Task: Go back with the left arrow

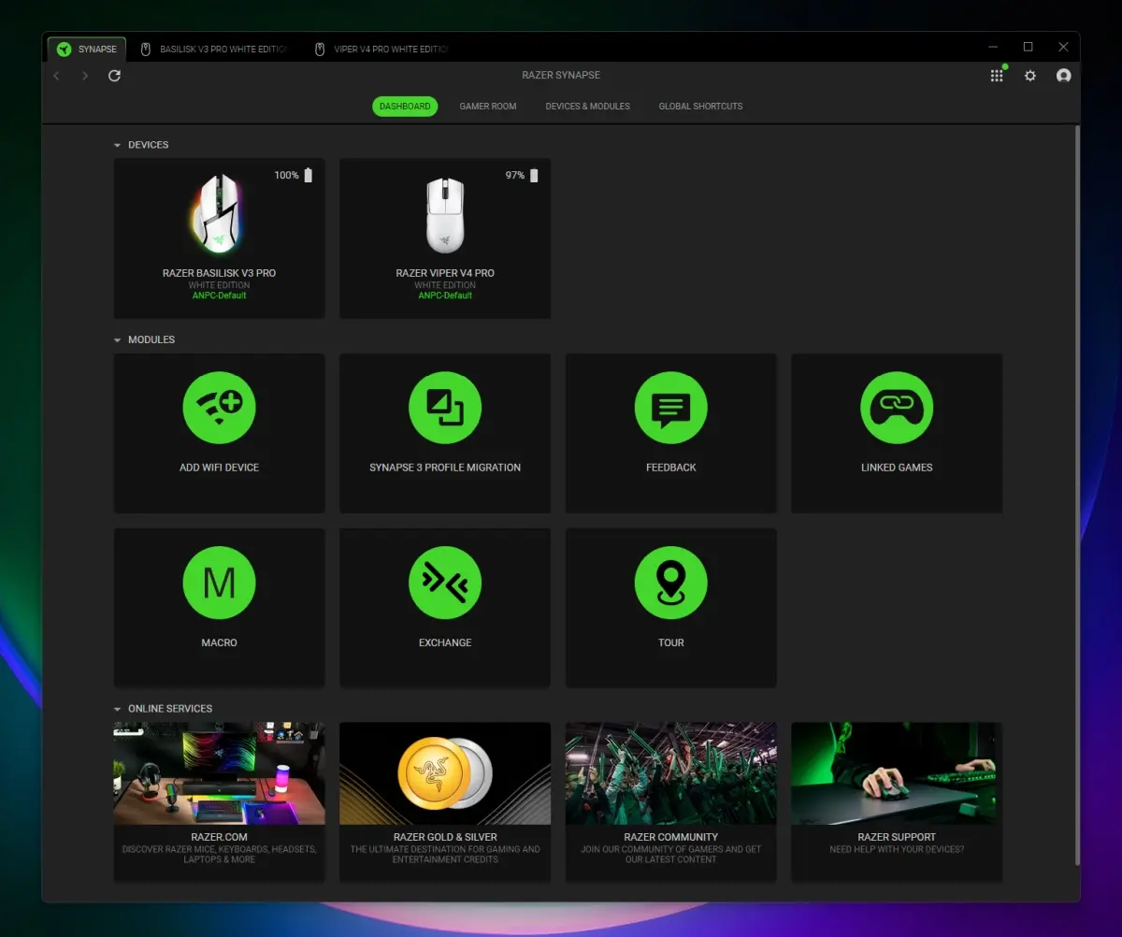Action: click(x=57, y=76)
